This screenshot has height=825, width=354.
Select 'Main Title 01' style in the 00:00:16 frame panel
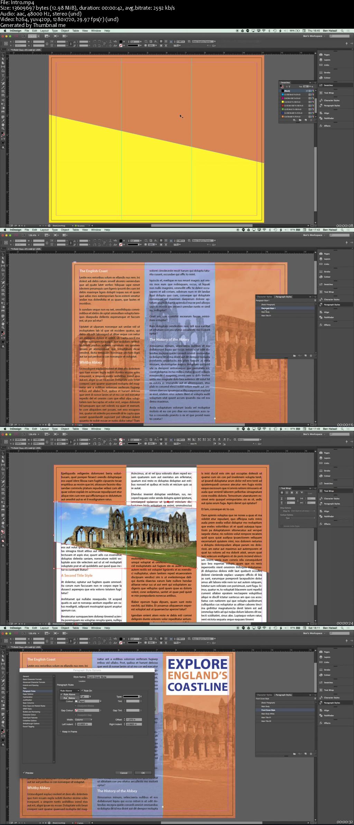(x=285, y=316)
